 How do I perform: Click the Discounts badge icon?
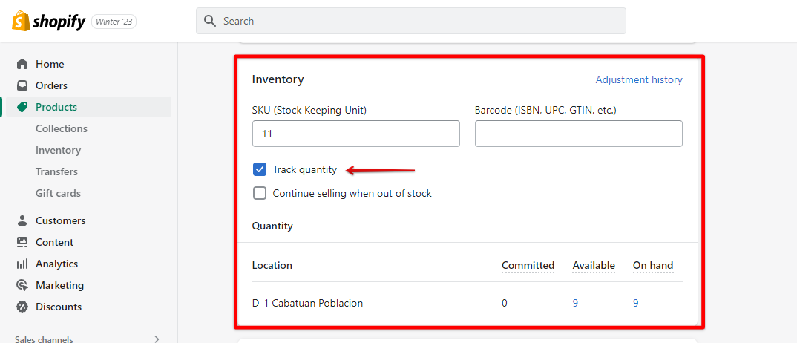tap(22, 307)
